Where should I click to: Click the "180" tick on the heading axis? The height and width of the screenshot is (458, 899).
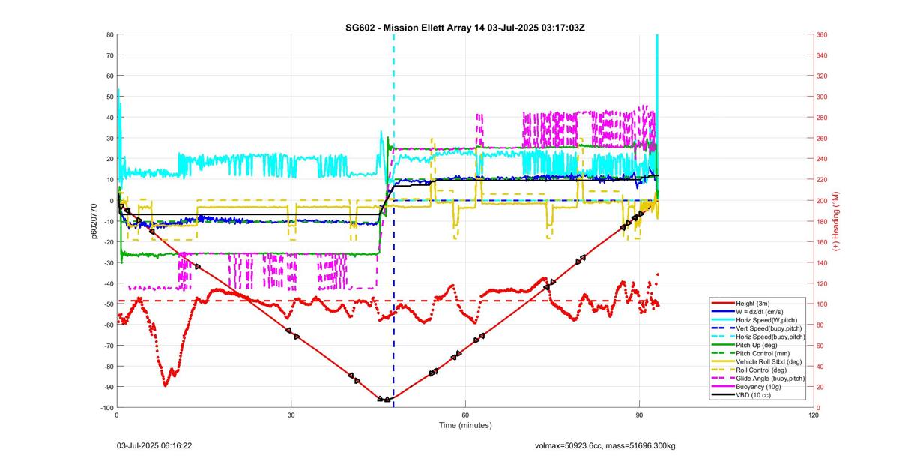click(x=823, y=221)
